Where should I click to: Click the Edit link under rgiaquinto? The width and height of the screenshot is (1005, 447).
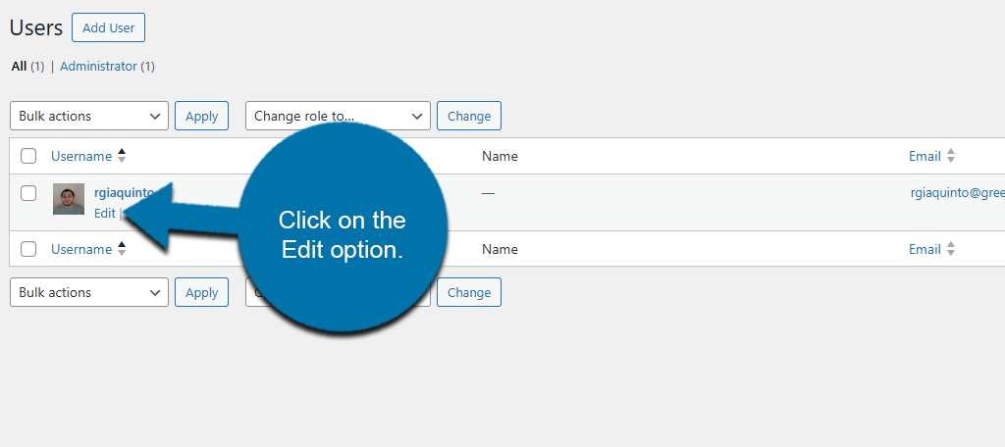coord(104,213)
